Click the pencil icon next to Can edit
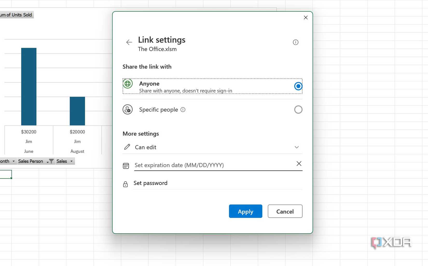The image size is (428, 266). (127, 147)
